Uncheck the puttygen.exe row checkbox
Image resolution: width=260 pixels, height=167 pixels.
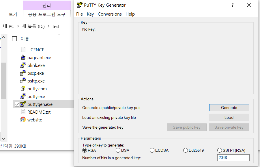17,104
